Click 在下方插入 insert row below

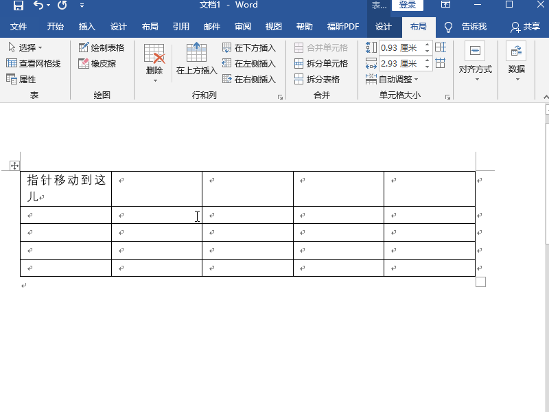pyautogui.click(x=249, y=47)
